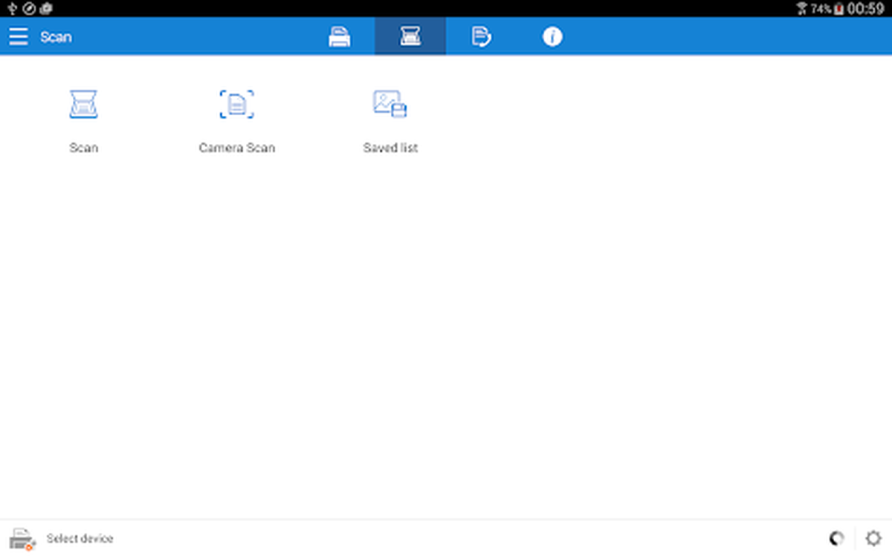
Task: Tap the printer device icon at bottom
Action: pos(22,539)
